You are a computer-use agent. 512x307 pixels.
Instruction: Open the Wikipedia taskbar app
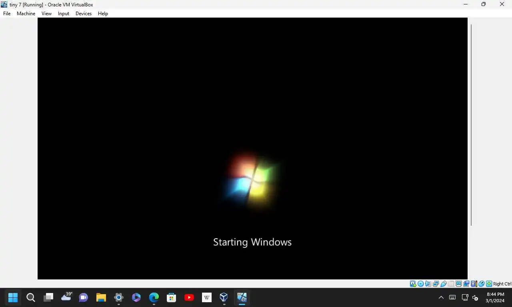tap(207, 297)
